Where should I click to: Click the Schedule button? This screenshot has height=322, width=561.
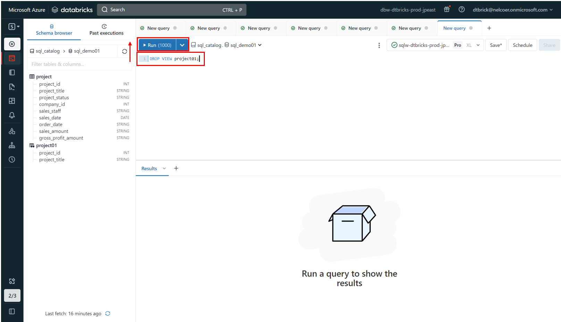522,45
